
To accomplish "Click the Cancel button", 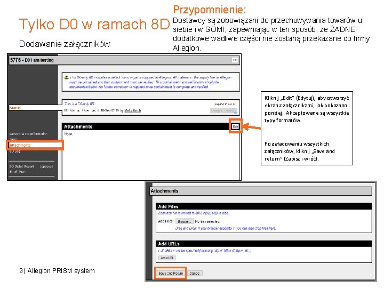I will [x=195, y=273].
